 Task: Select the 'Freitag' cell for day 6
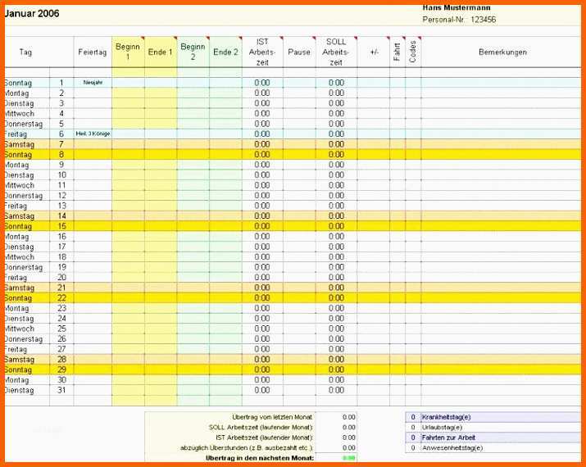27,134
